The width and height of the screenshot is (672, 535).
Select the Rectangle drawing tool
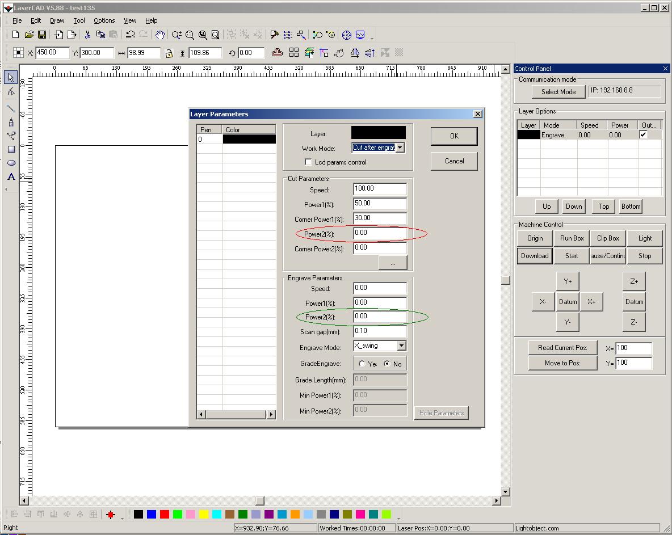11,150
